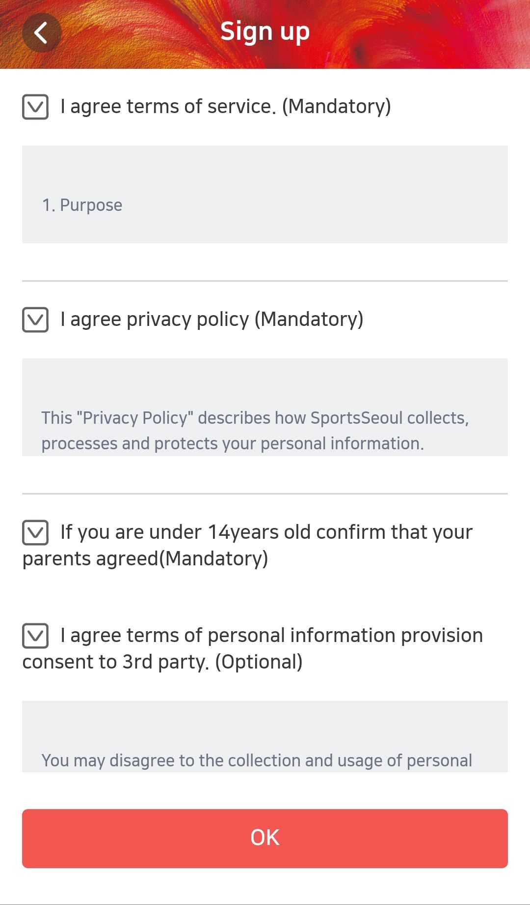
Task: Enable the optional 3rd party consent checkbox
Action: pos(35,636)
